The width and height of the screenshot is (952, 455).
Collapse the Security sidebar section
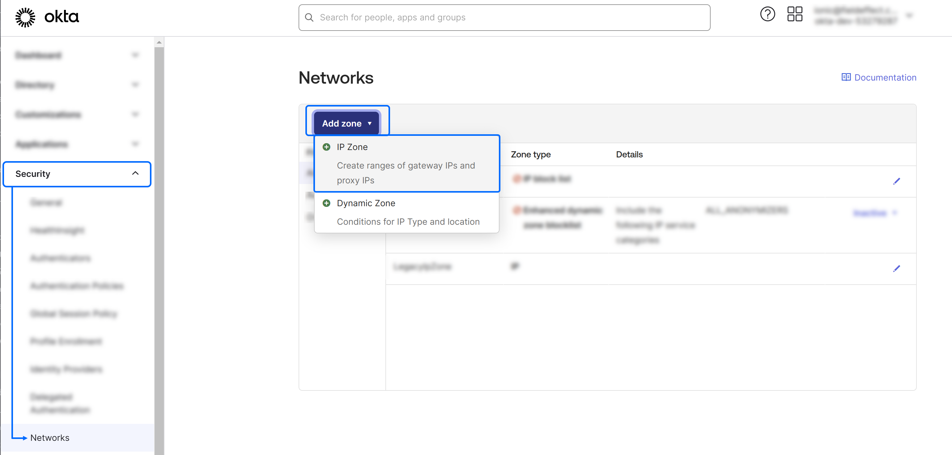click(135, 173)
